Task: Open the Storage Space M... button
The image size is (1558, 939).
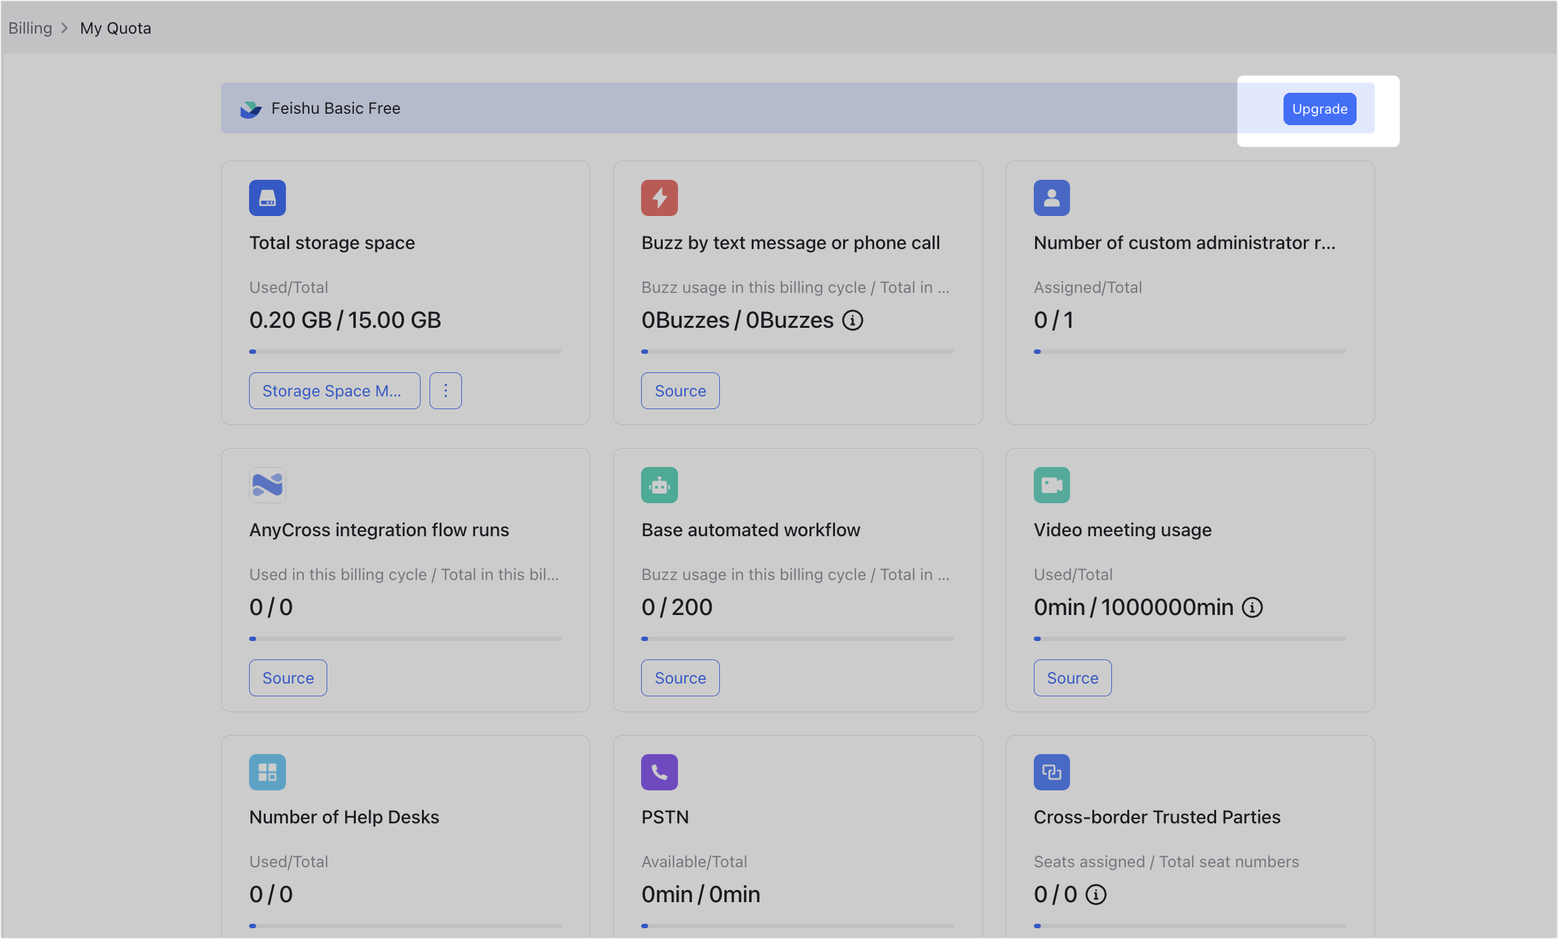Action: tap(334, 391)
